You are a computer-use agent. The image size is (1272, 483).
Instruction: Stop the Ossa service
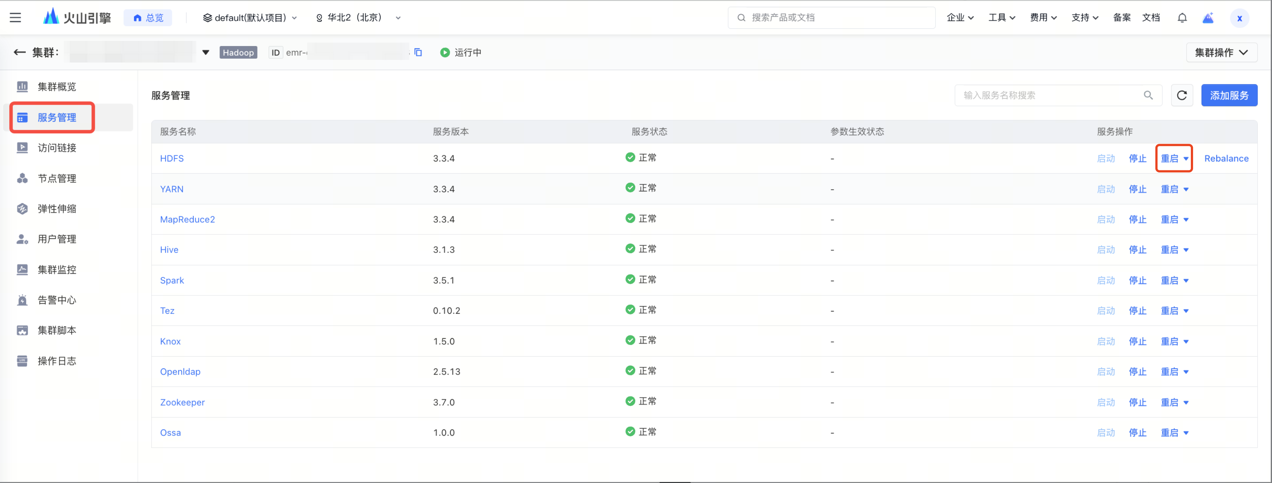point(1137,432)
